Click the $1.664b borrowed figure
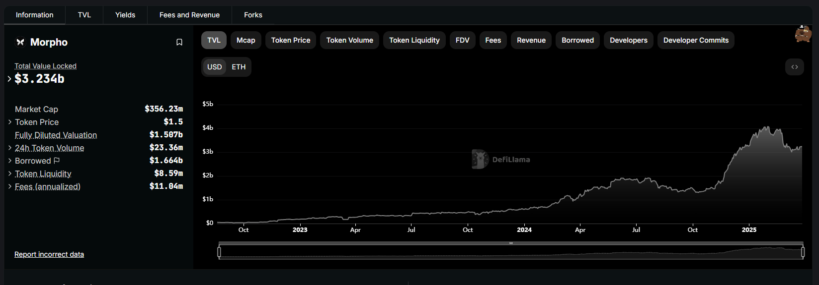Image resolution: width=819 pixels, height=285 pixels. (x=166, y=160)
